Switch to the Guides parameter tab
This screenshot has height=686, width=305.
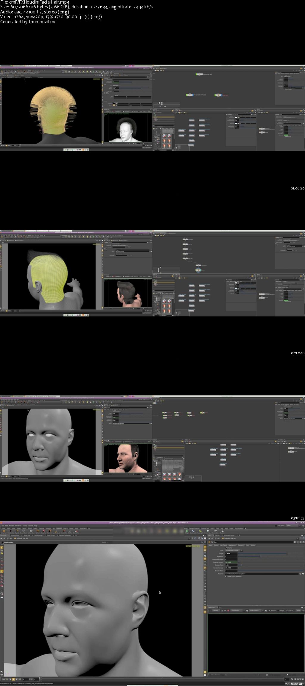(x=216, y=545)
